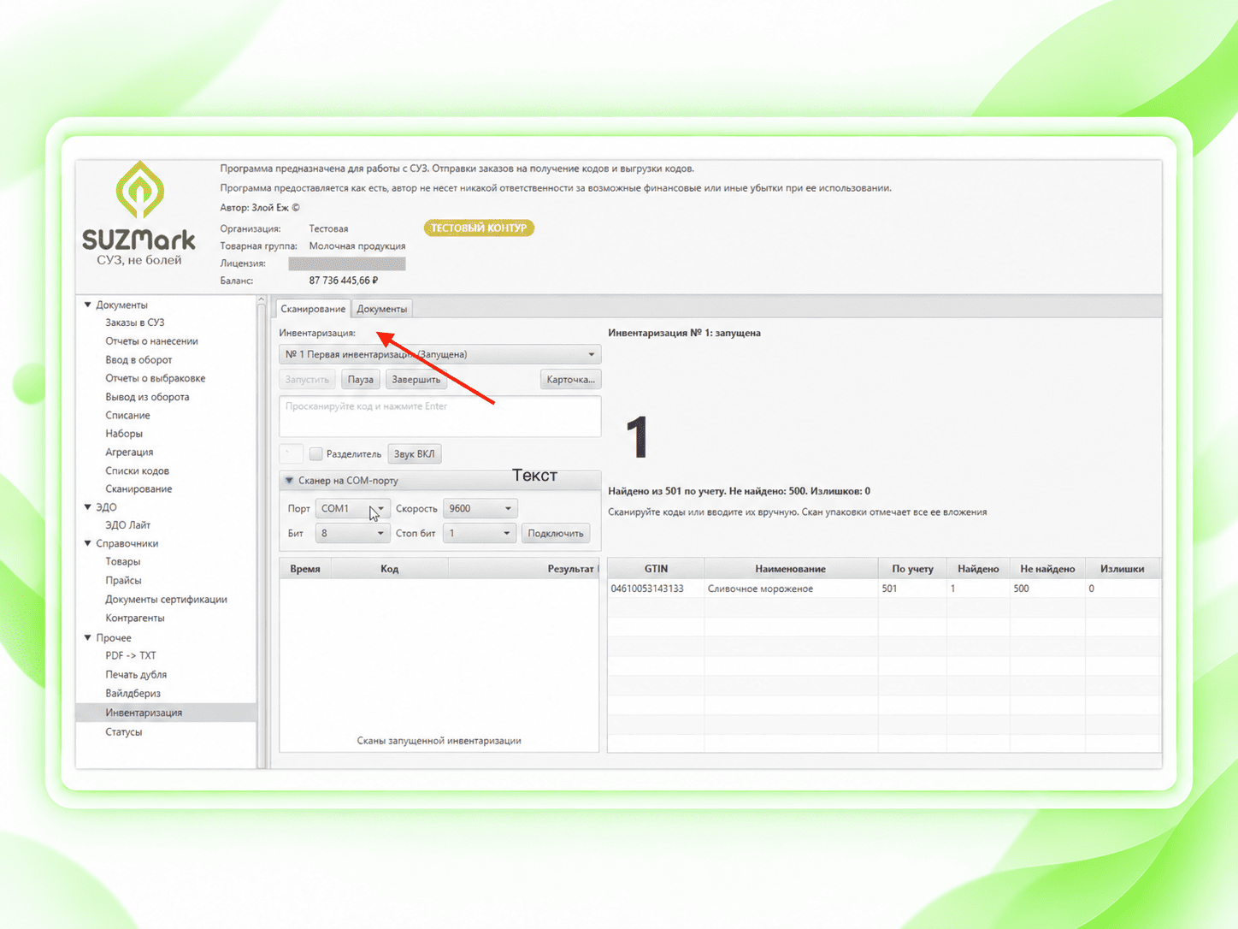Open the Скорость 9600 dropdown

click(480, 508)
